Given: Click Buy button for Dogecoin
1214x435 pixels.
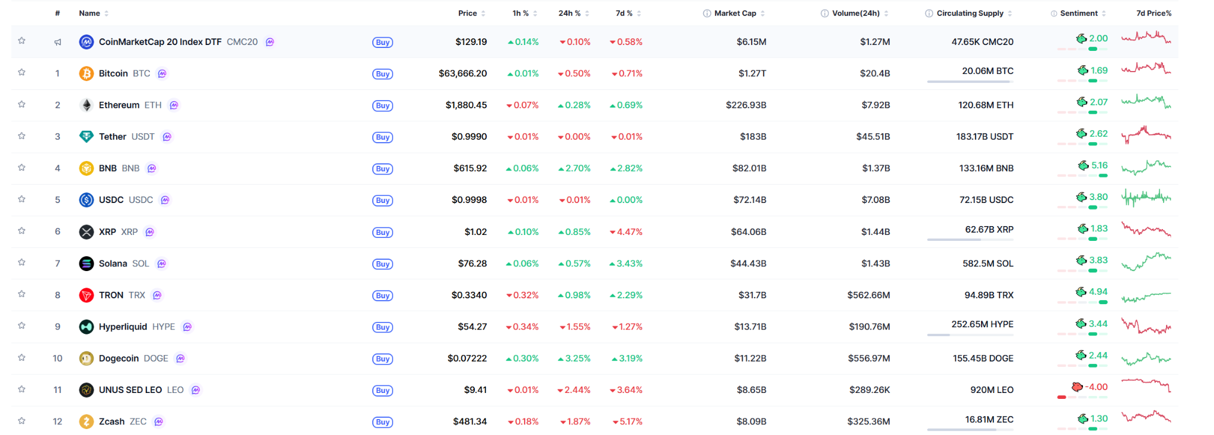Looking at the screenshot, I should pos(382,359).
